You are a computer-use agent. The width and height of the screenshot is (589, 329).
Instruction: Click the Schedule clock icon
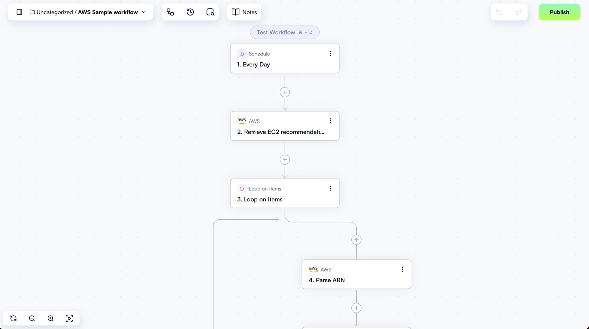tap(241, 54)
